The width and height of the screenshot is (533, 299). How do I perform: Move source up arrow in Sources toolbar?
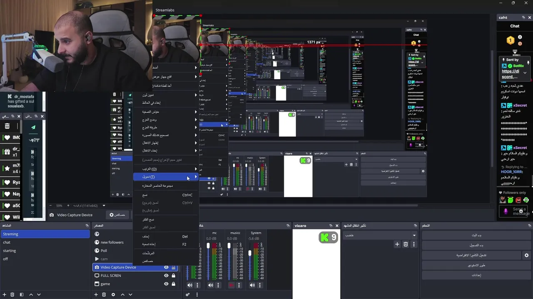pos(122,294)
